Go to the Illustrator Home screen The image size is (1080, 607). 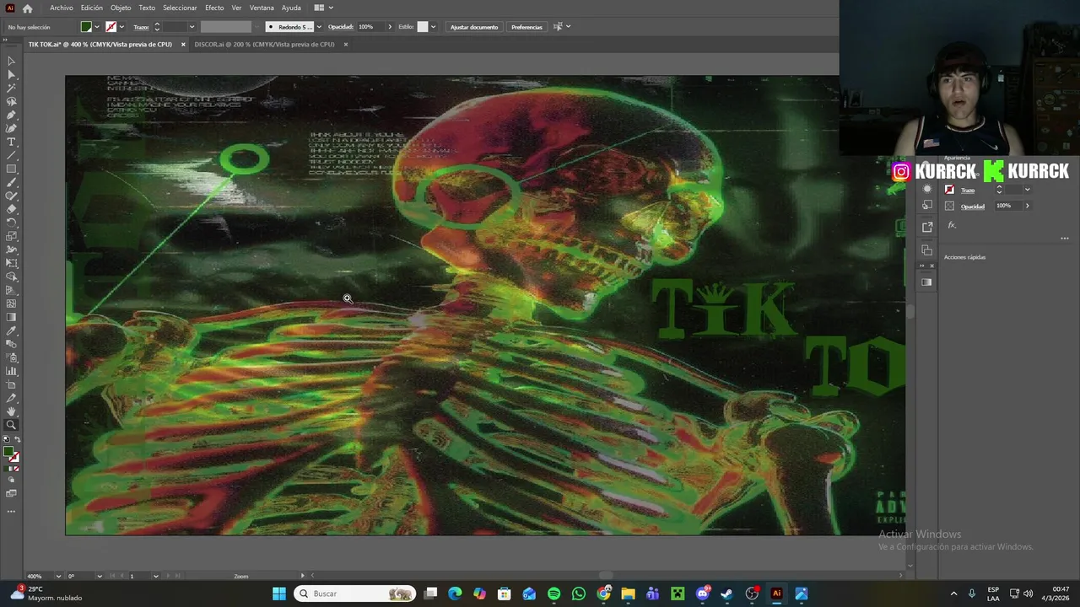pyautogui.click(x=27, y=8)
